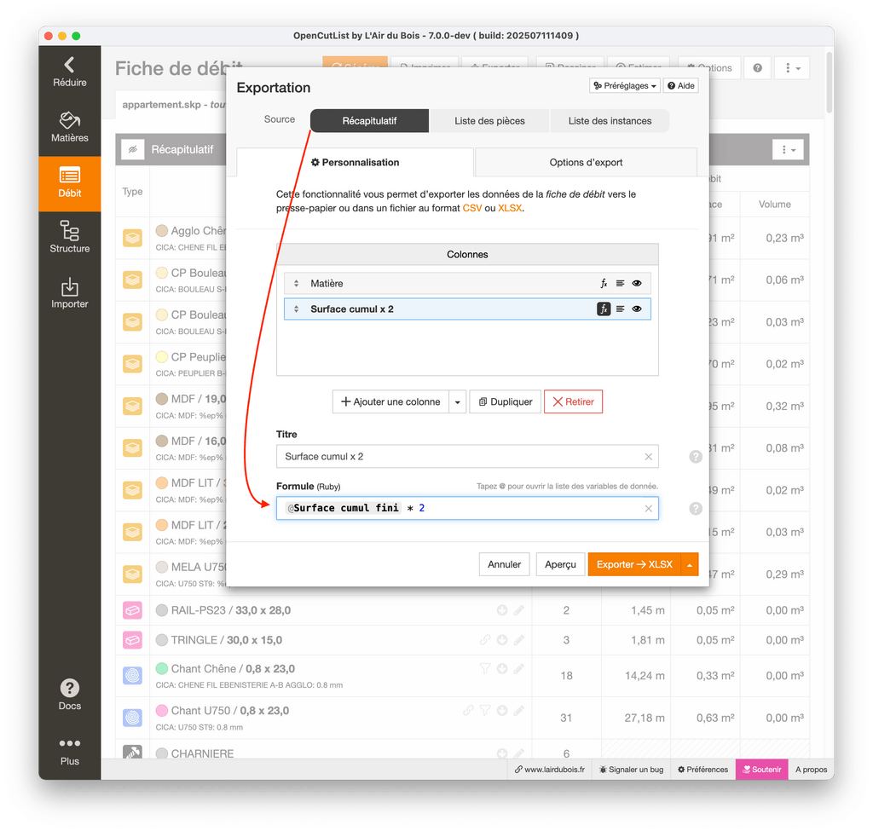Click alignment icon on Surface cumul x 2 row
Viewport: 873px width, 831px height.
tap(621, 309)
